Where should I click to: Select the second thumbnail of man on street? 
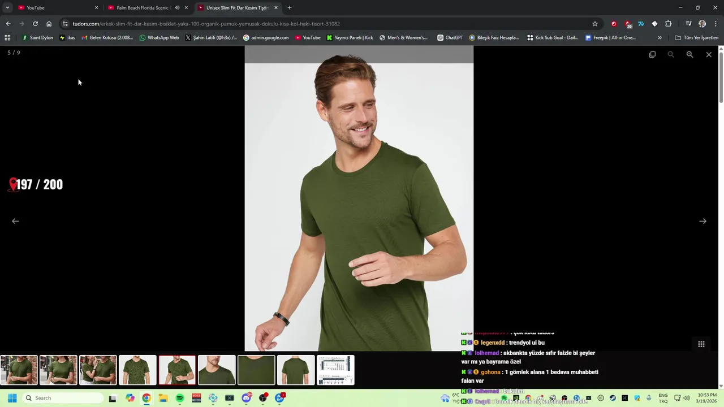tap(58, 370)
